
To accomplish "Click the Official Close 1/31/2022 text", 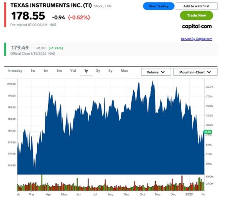I will [x=28, y=54].
